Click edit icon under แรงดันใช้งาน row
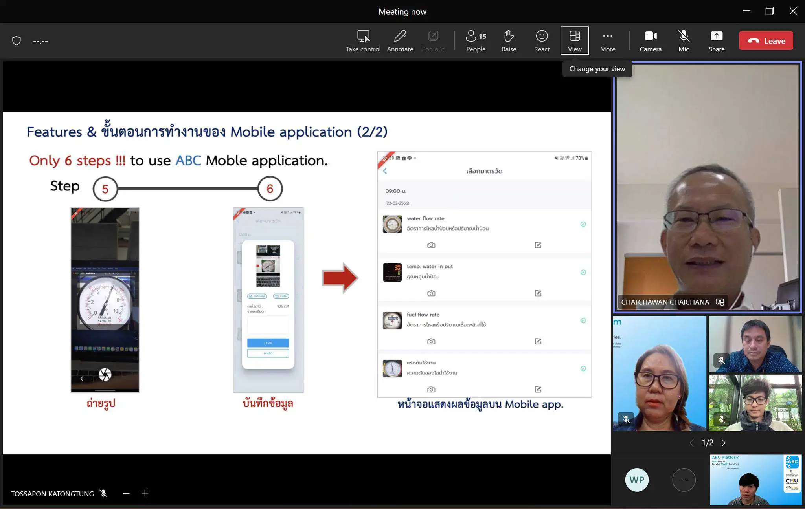Viewport: 805px width, 509px height. 538,390
